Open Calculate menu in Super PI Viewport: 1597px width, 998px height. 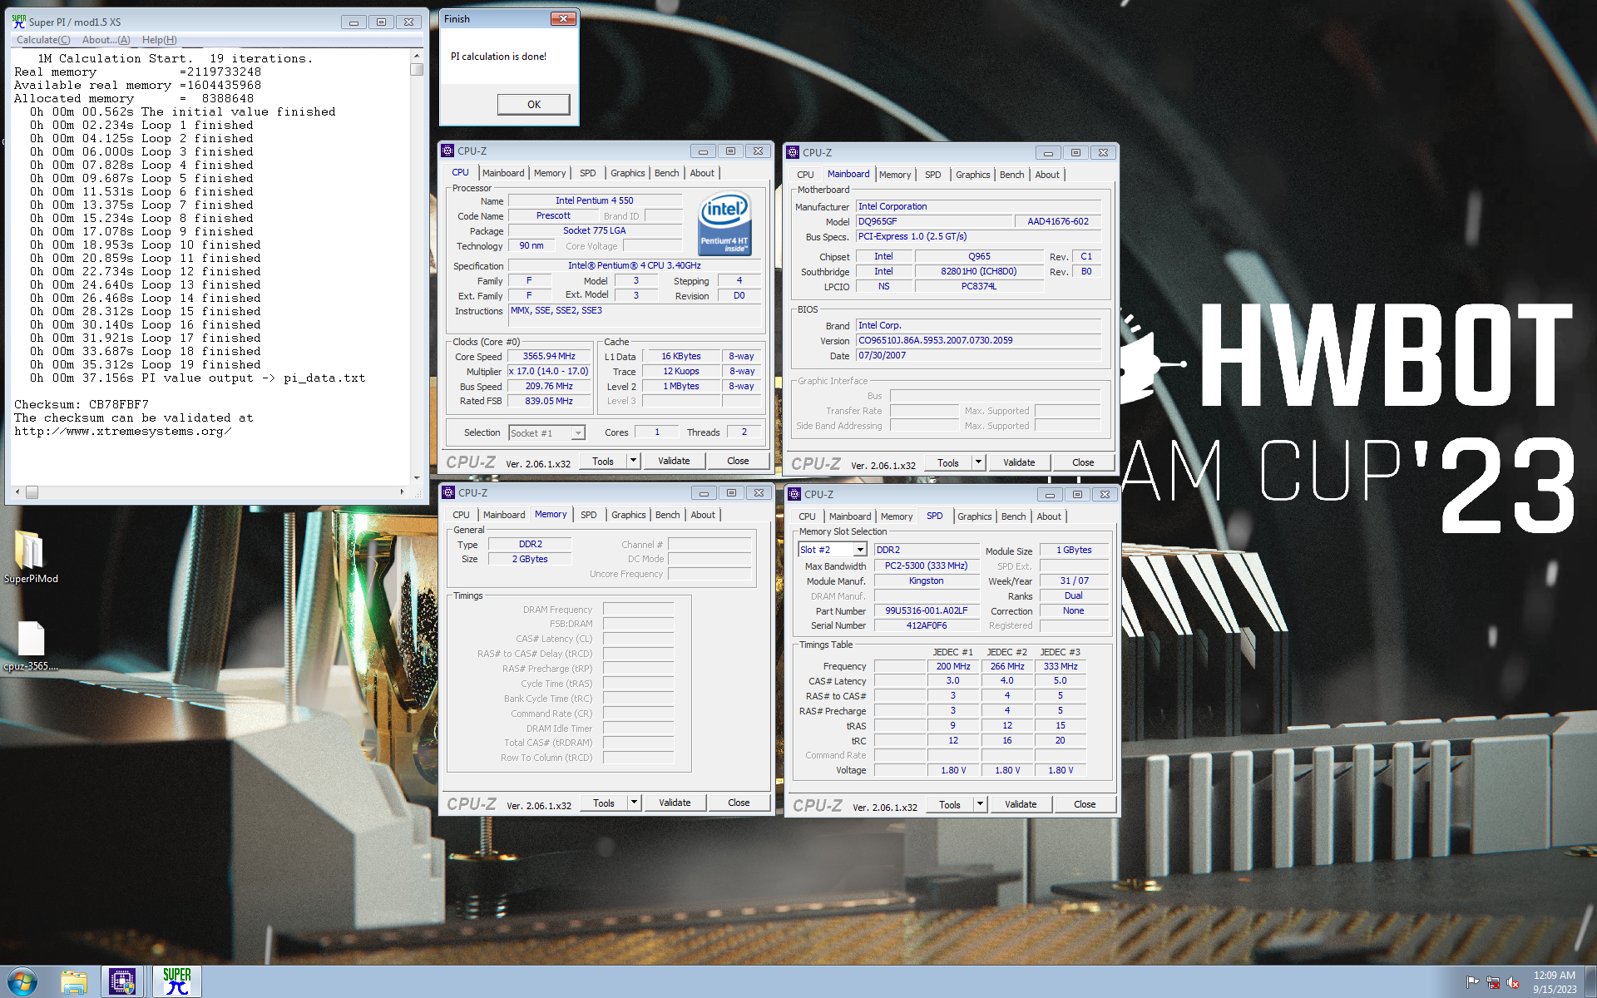(x=43, y=40)
